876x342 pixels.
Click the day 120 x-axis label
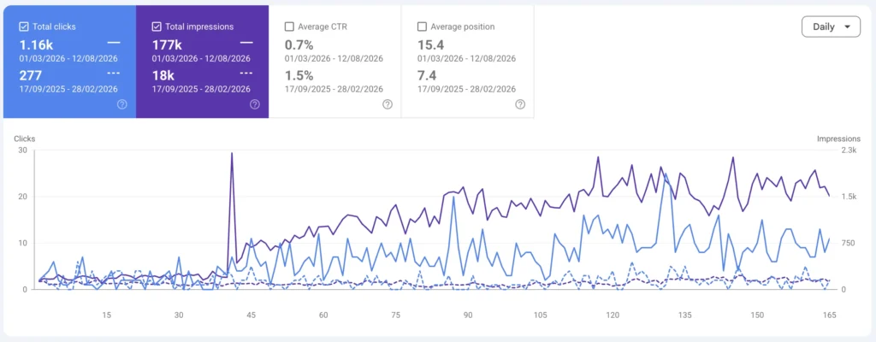[x=613, y=315]
